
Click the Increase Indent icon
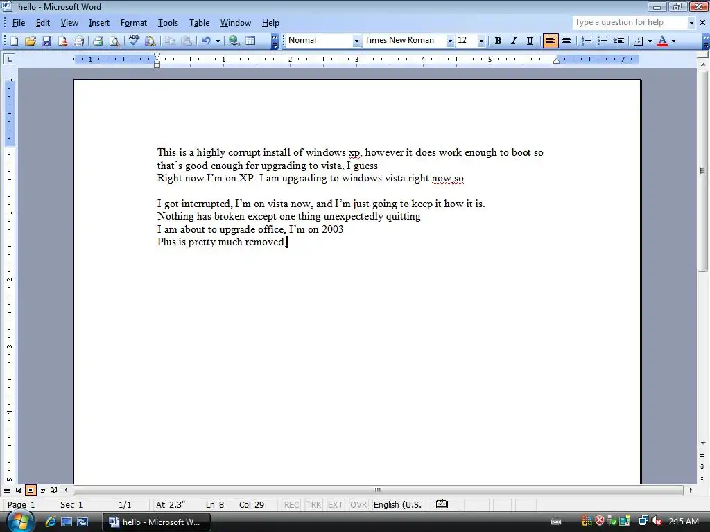(x=618, y=41)
